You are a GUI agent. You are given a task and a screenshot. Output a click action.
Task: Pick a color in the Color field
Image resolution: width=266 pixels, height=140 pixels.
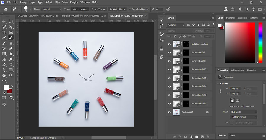tap(240, 43)
